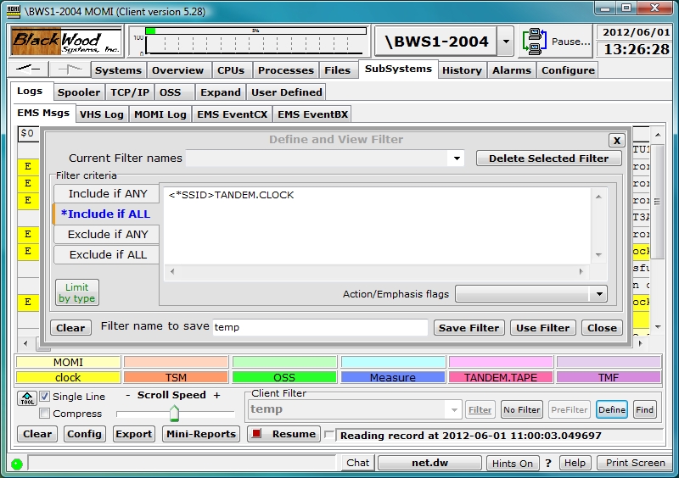Switch to the History tab
This screenshot has width=679, height=478.
click(463, 70)
